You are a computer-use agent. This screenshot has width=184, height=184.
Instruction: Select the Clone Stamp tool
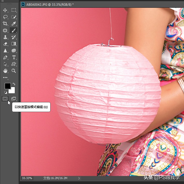click(5, 37)
